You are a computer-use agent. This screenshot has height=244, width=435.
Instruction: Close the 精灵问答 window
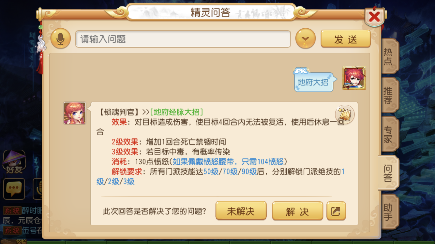click(374, 16)
